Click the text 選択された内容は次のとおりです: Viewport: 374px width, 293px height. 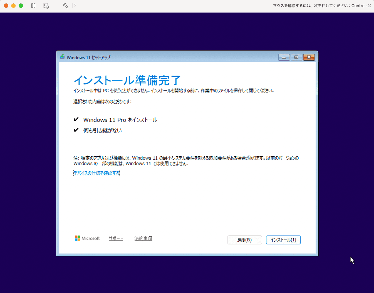point(102,102)
